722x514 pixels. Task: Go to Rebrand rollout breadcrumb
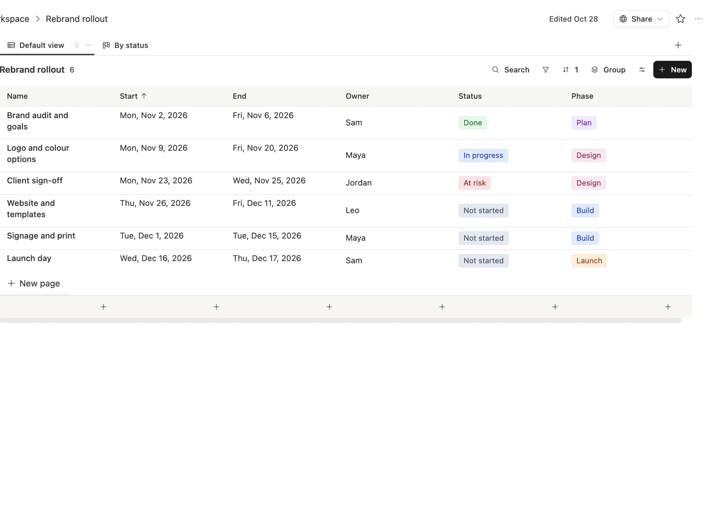77,19
